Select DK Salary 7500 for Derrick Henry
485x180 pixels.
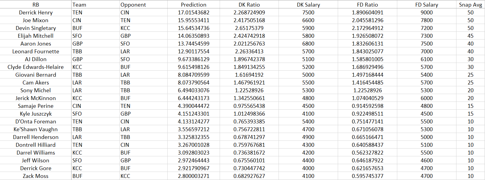click(308, 12)
